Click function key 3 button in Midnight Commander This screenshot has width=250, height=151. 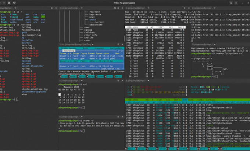(82, 77)
